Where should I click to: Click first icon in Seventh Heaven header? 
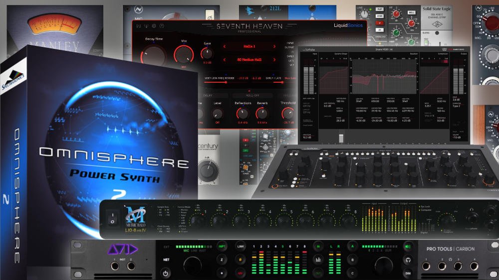[x=139, y=26]
